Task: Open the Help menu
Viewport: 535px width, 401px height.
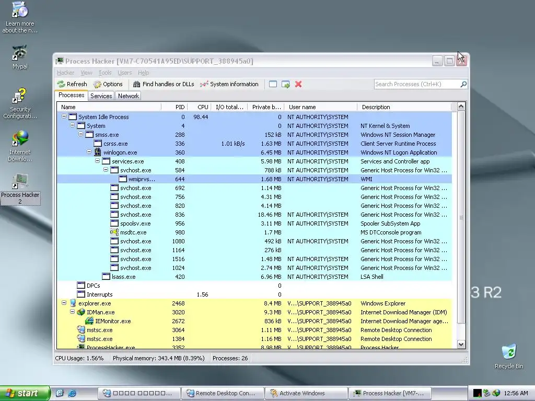Action: pos(143,73)
